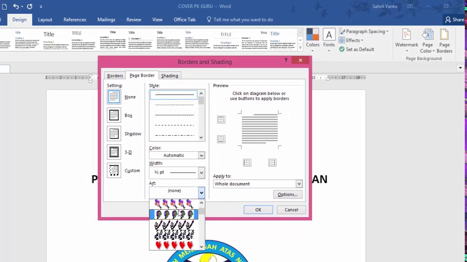The height and width of the screenshot is (262, 467).
Task: Click the ribbon collapse arrow at far right
Action: coord(460,68)
